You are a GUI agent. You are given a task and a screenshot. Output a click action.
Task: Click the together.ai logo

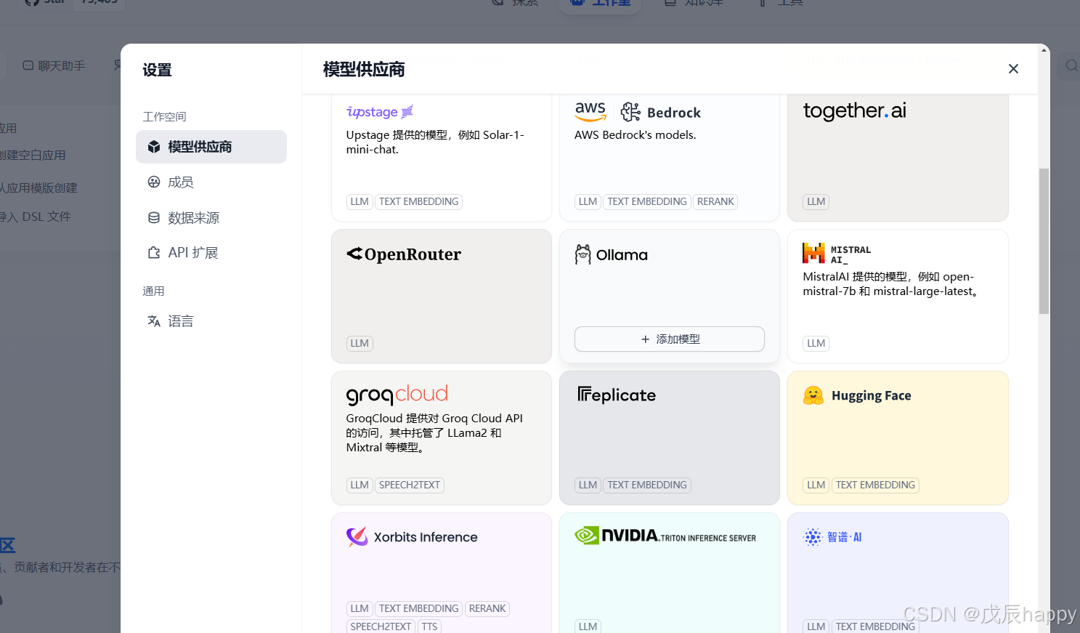(855, 110)
